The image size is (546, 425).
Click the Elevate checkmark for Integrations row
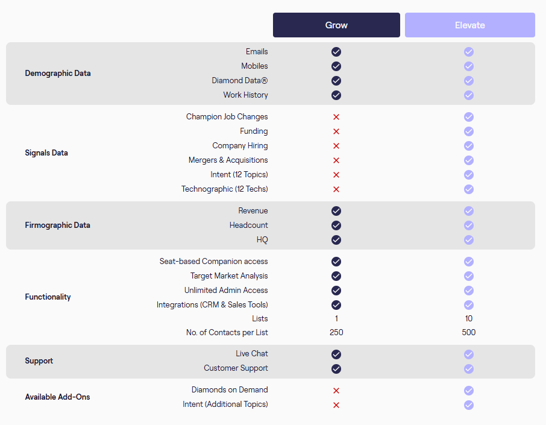click(x=469, y=305)
